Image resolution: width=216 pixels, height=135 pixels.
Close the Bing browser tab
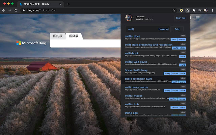(x=60, y=4)
